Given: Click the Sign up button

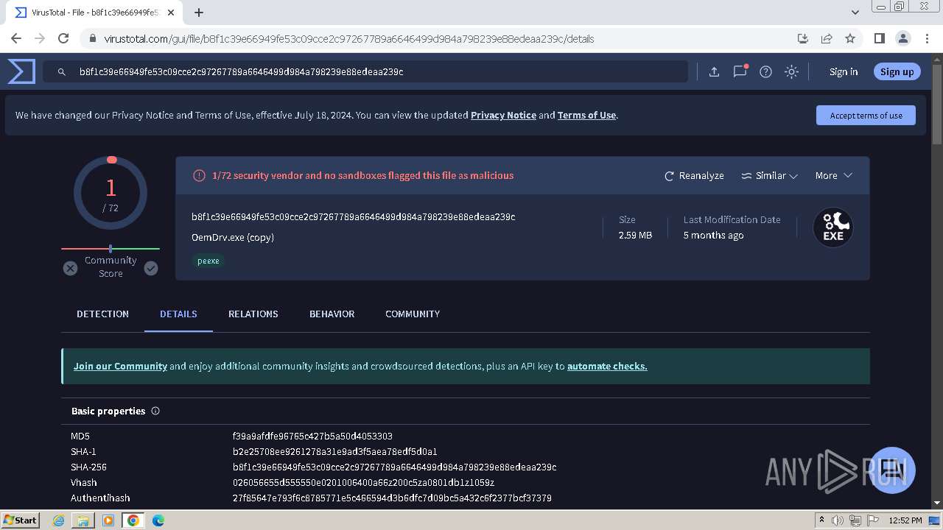Looking at the screenshot, I should coord(897,71).
